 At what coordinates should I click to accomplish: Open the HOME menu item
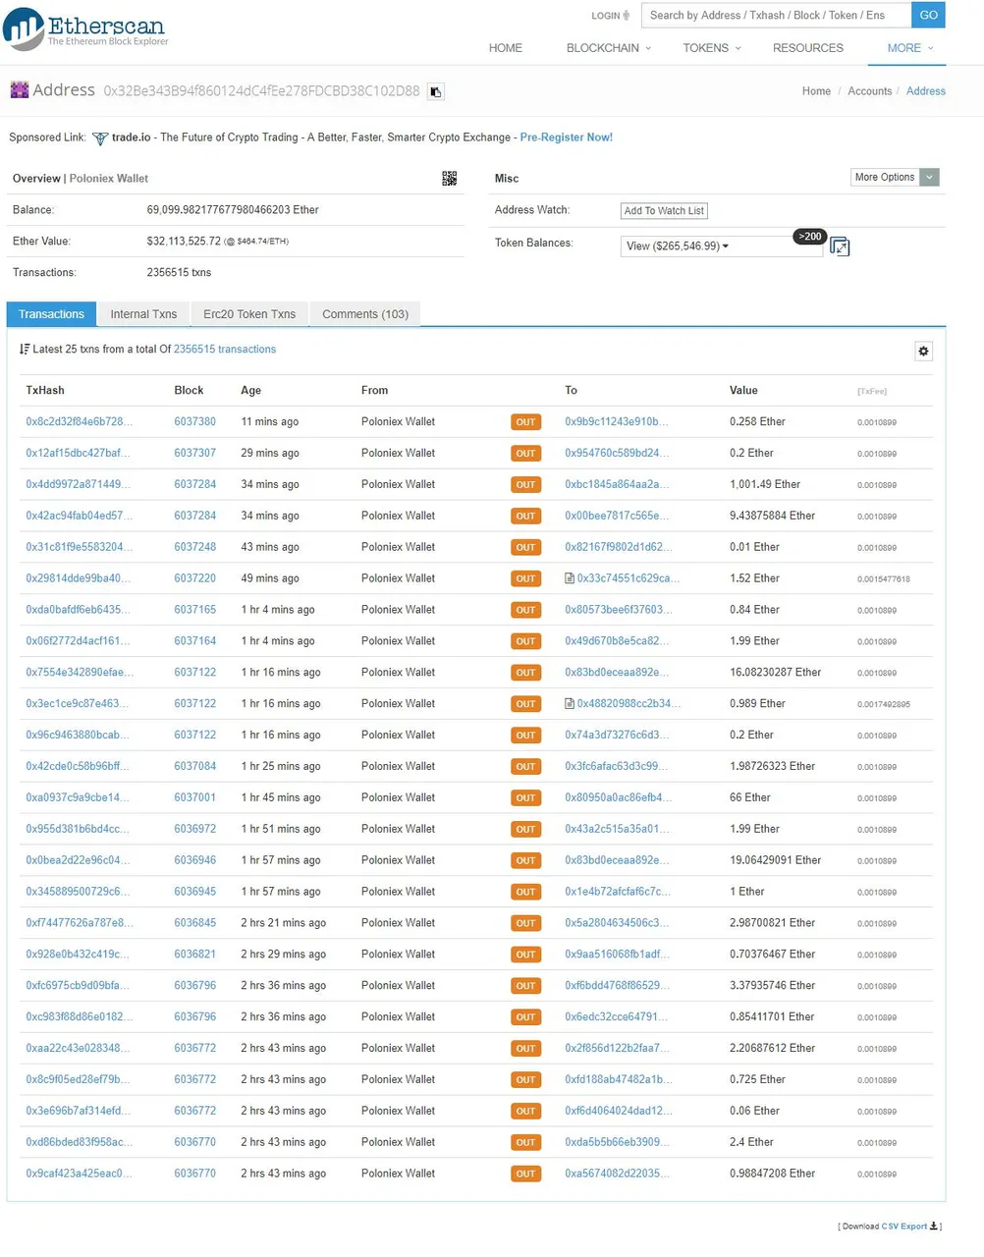pos(506,48)
